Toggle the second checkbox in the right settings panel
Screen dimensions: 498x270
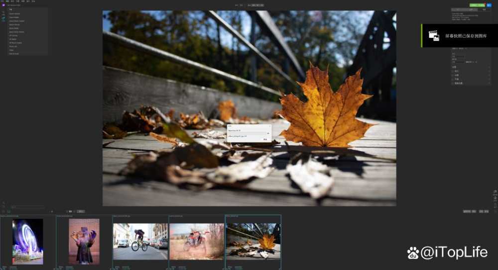pos(453,75)
